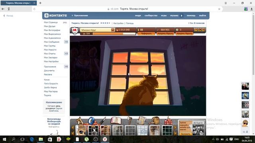
Task: Open browser hamburger menu
Action: [226, 3]
